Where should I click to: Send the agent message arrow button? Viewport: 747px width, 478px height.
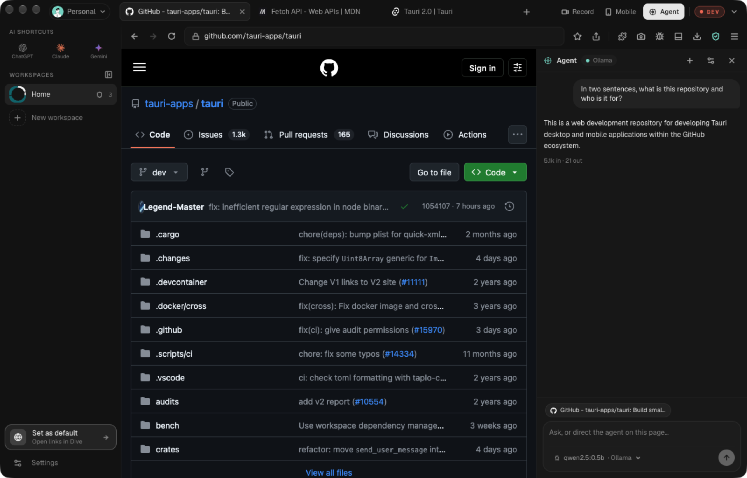(x=726, y=457)
